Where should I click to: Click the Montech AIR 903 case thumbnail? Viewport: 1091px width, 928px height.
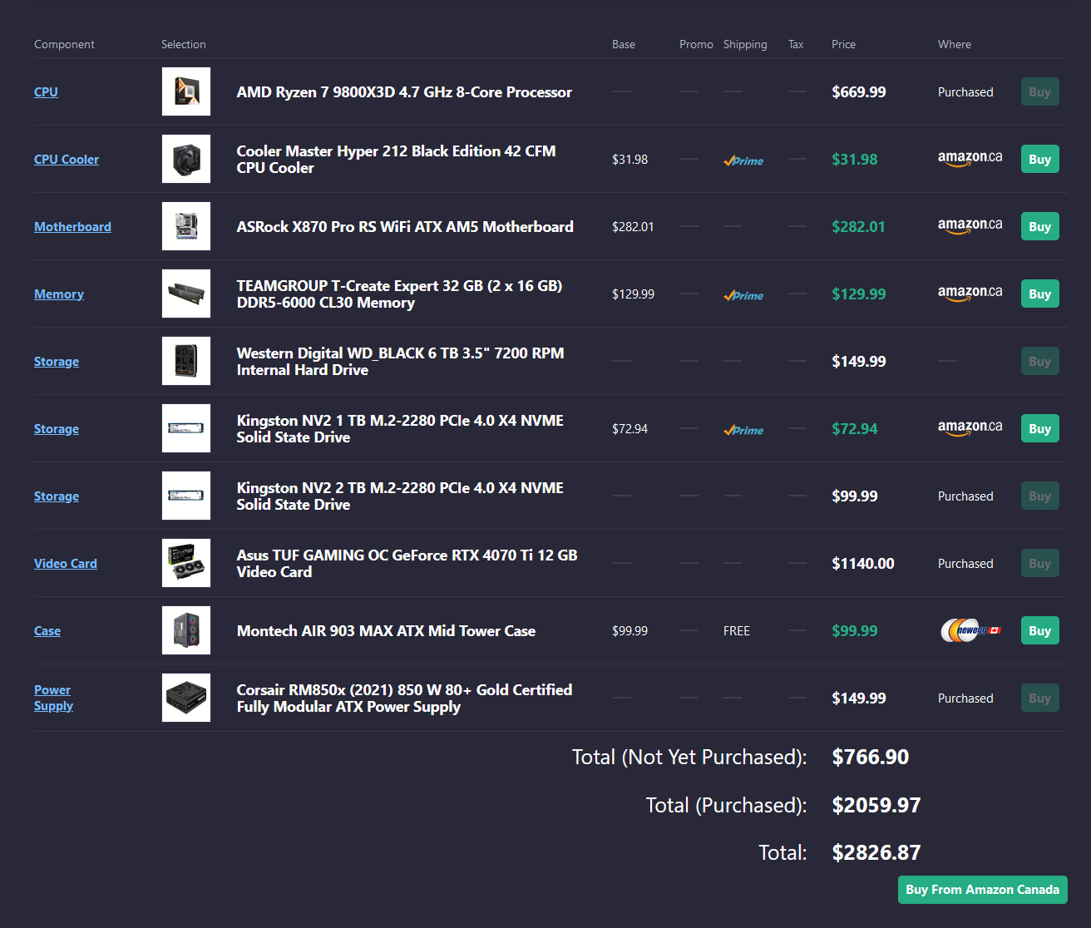pos(186,630)
